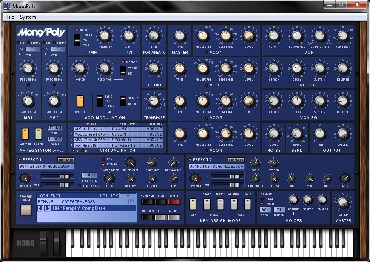This screenshot has height=262, width=370.
Task: Toggle the Effect 2 power LED
Action: [x=190, y=160]
